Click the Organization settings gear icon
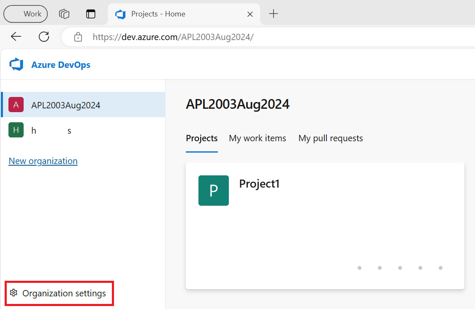Screen dimensions: 475x309 pyautogui.click(x=14, y=293)
